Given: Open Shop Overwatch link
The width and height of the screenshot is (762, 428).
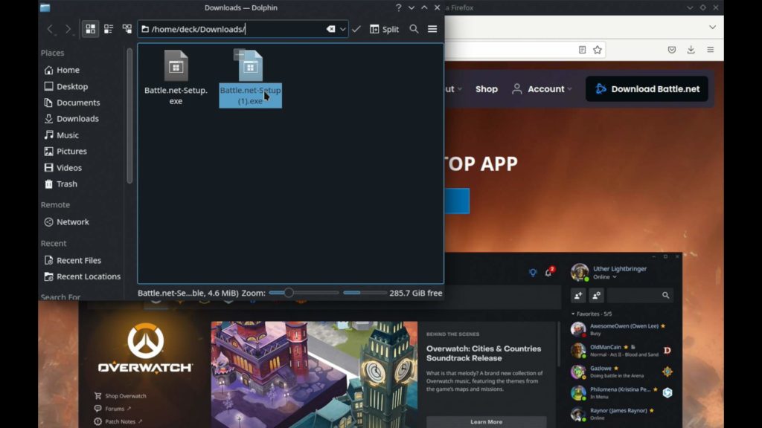Looking at the screenshot, I should click(x=121, y=396).
